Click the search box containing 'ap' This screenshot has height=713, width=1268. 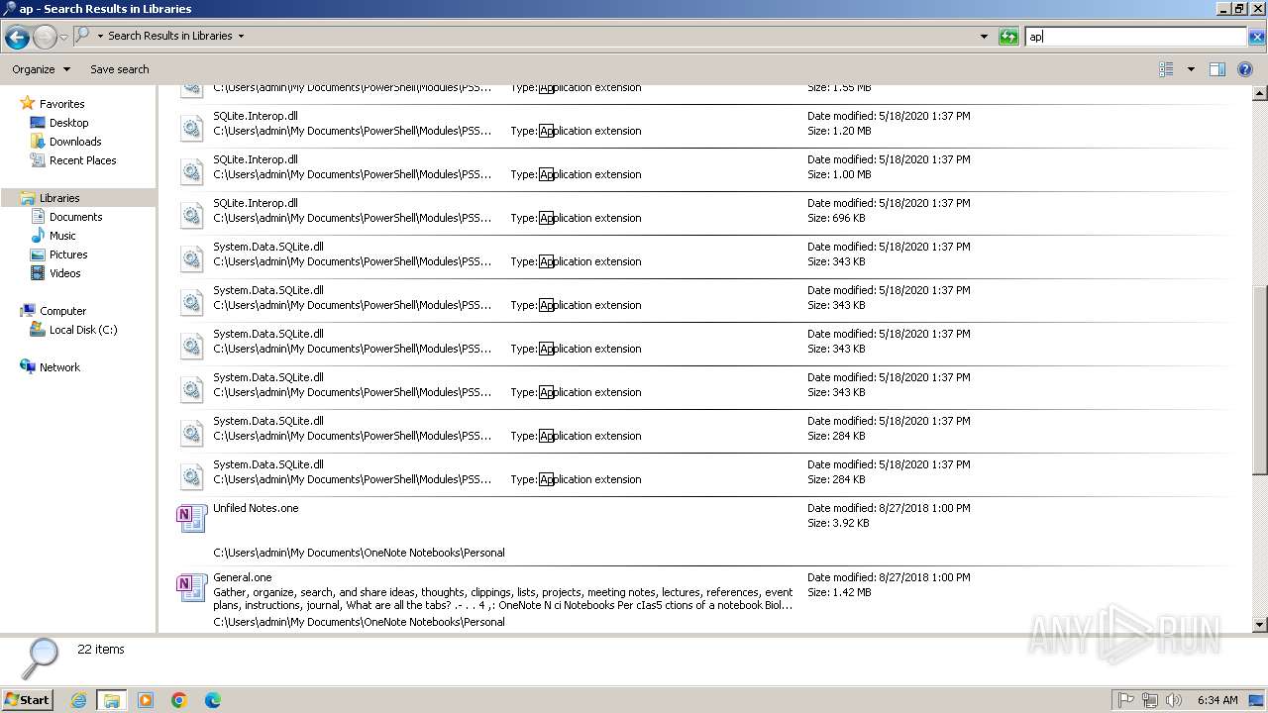1135,37
